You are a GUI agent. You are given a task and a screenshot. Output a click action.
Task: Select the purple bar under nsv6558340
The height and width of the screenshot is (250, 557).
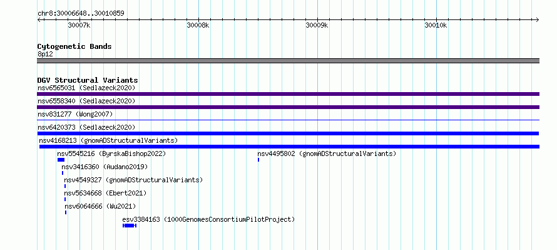[x=288, y=107]
